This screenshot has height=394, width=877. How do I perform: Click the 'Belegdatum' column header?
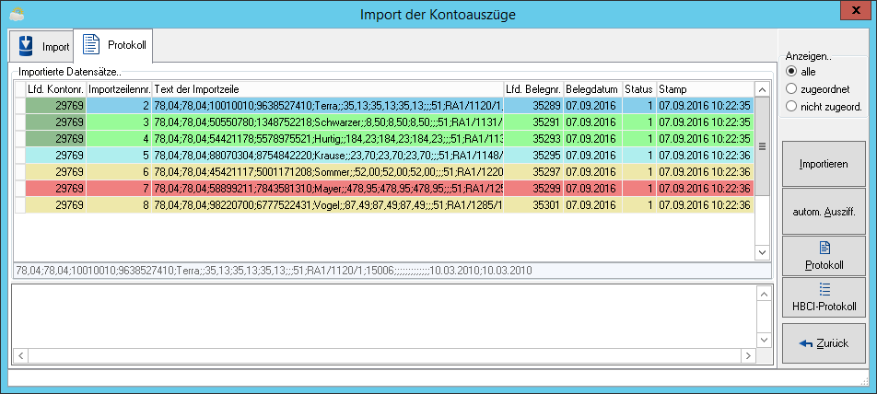593,89
